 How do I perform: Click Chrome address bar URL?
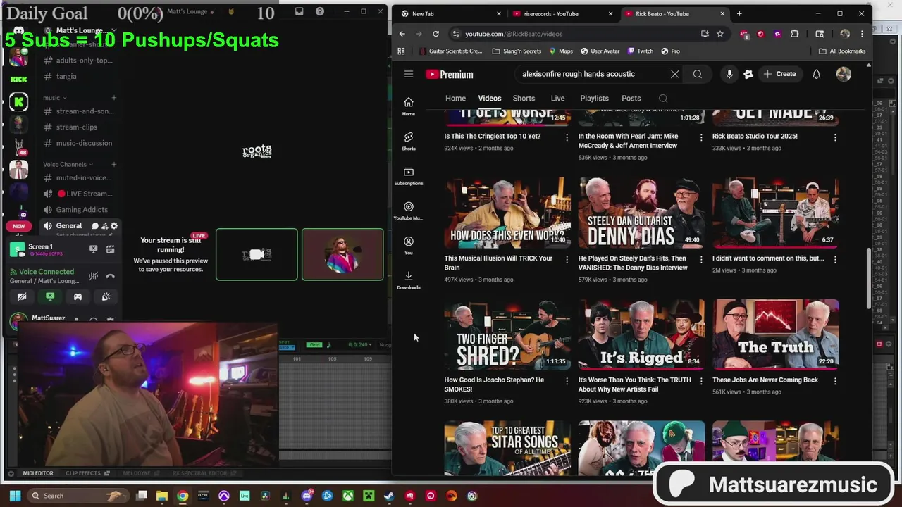pos(513,34)
